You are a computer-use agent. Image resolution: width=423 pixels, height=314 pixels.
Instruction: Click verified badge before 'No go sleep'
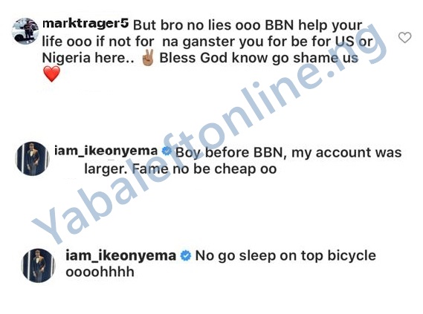186,255
